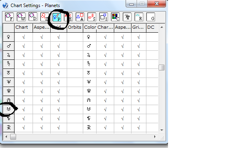Open the A aspects settings icon
The image size is (241, 148).
pyautogui.click(x=80, y=17)
